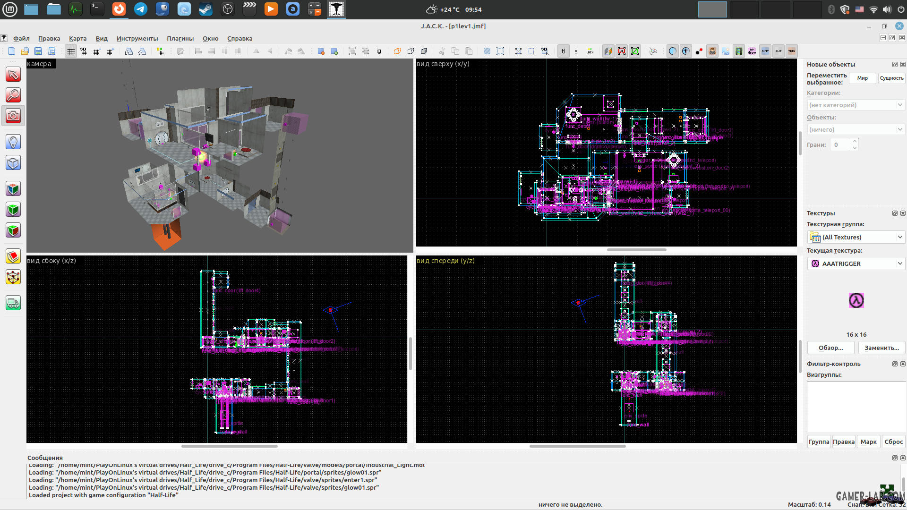Open the Карта menu

pos(77,39)
